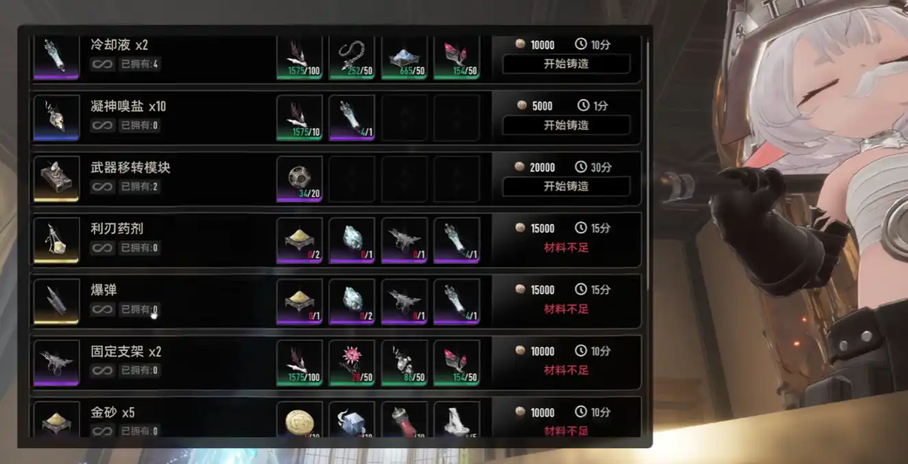Click 252/50 chain material in 冷却液 row
The image size is (908, 464).
pos(352,58)
